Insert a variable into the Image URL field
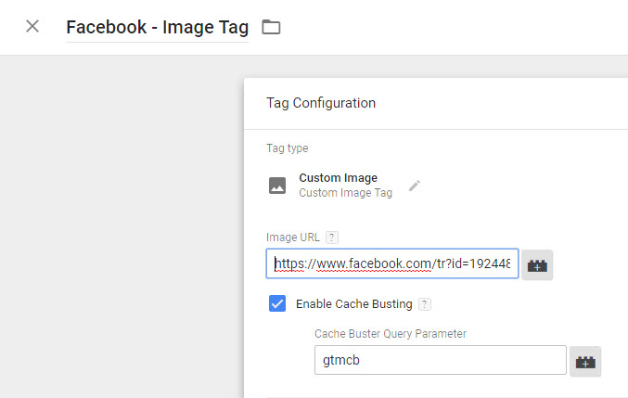This screenshot has height=398, width=628. coord(537,264)
